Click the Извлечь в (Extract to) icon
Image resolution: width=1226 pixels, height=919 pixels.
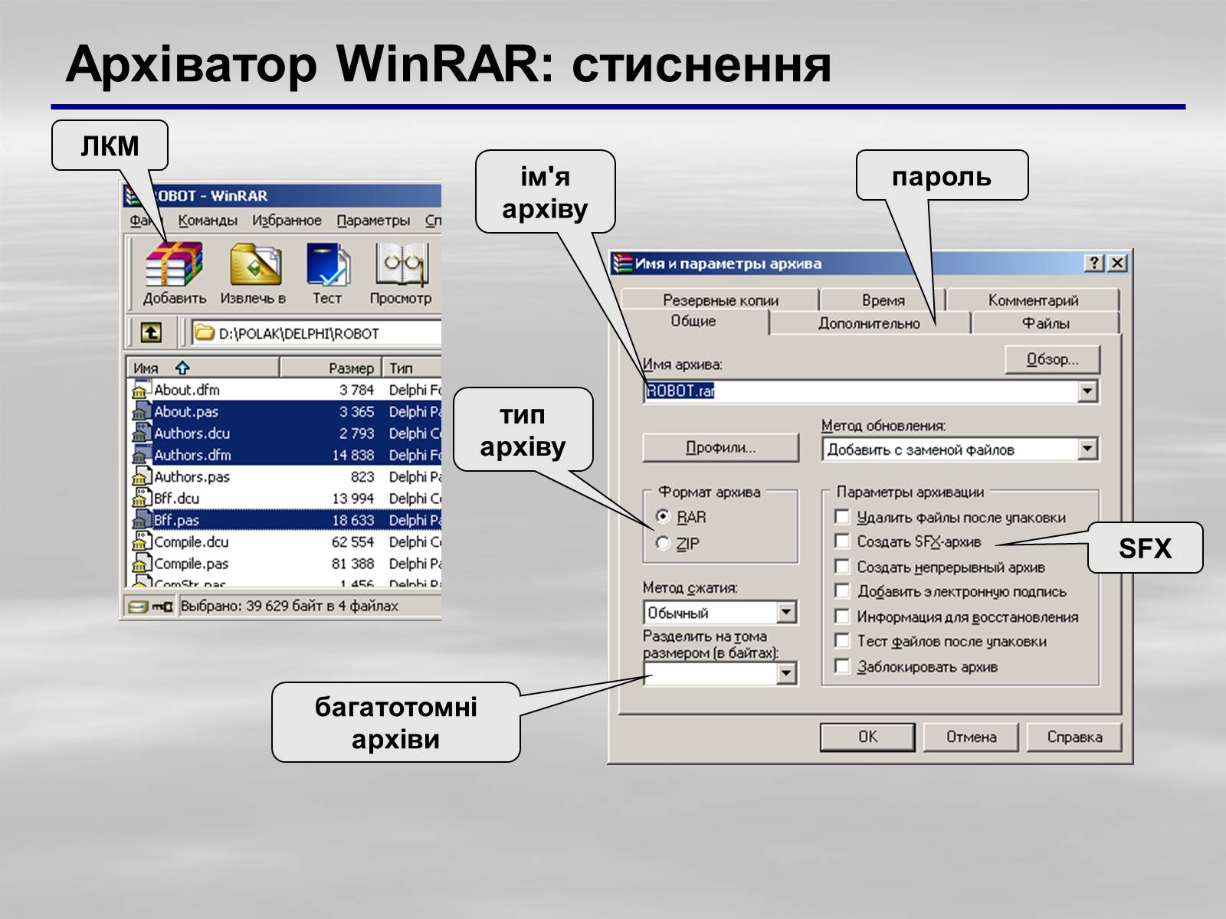255,265
